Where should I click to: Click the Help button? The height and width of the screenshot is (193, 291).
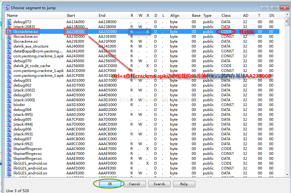(184, 184)
